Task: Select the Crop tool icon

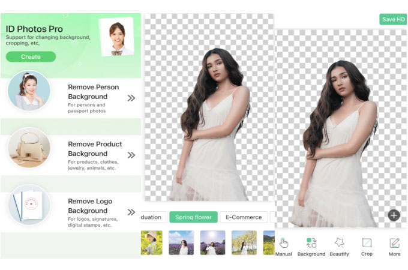Action: coord(367,243)
